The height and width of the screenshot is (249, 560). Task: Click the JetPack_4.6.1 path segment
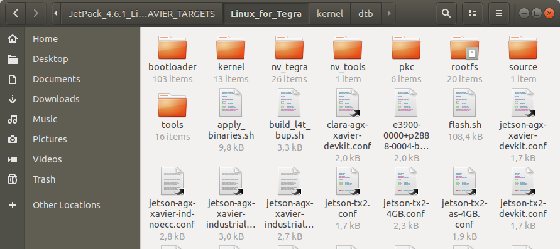pyautogui.click(x=142, y=14)
